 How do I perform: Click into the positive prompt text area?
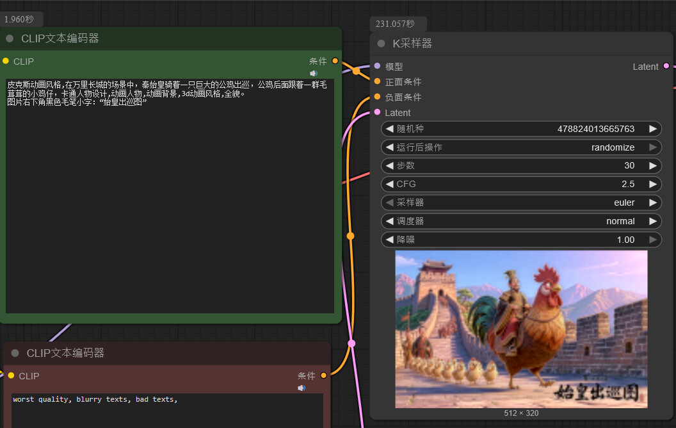170,196
